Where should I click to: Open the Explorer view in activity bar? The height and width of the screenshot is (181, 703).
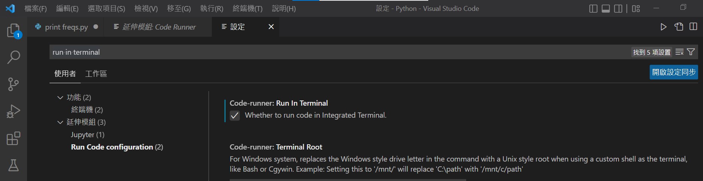coord(14,31)
